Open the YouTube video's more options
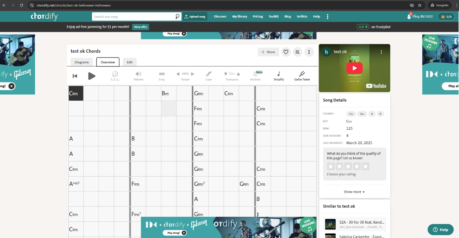Image resolution: width=459 pixels, height=238 pixels. (381, 52)
